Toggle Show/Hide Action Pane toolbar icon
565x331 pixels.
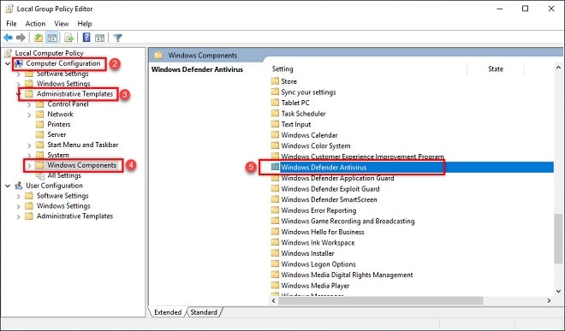coord(100,38)
